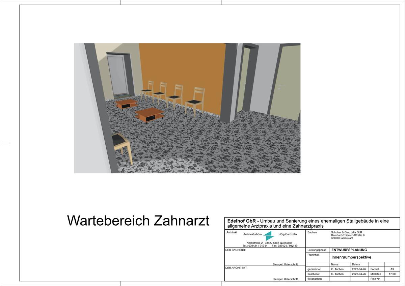This screenshot has width=405, height=286.
Task: Click the '38820 Halberstadt' postal line
Action: point(342,238)
